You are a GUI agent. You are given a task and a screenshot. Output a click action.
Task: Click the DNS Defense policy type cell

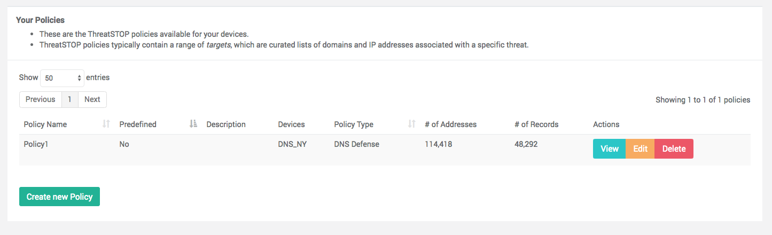tap(357, 144)
